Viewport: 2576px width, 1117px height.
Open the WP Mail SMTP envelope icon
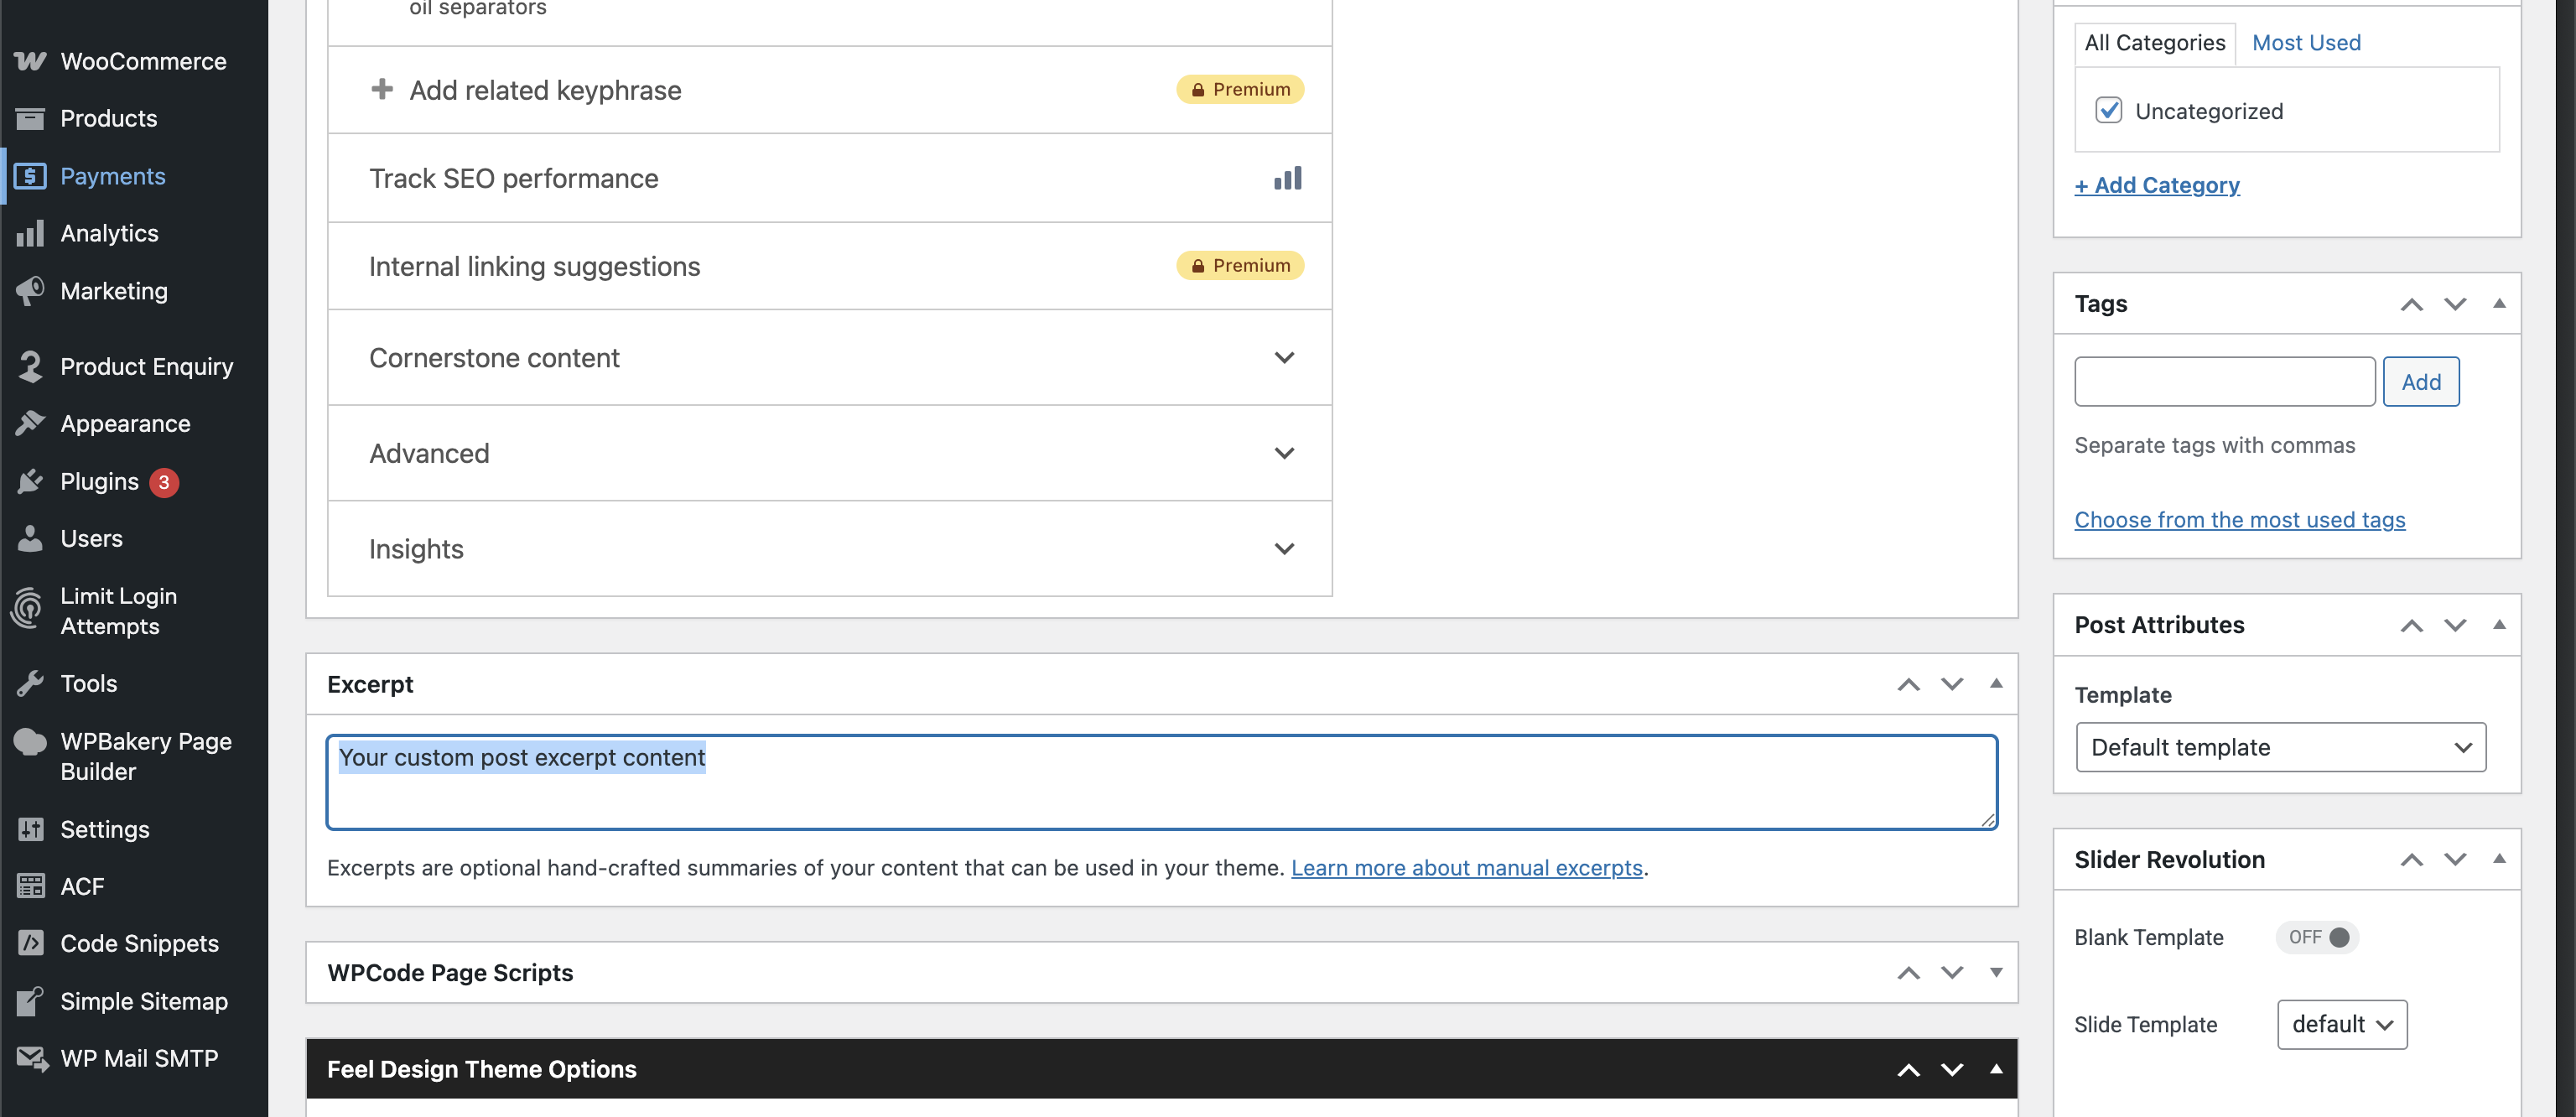click(30, 1058)
